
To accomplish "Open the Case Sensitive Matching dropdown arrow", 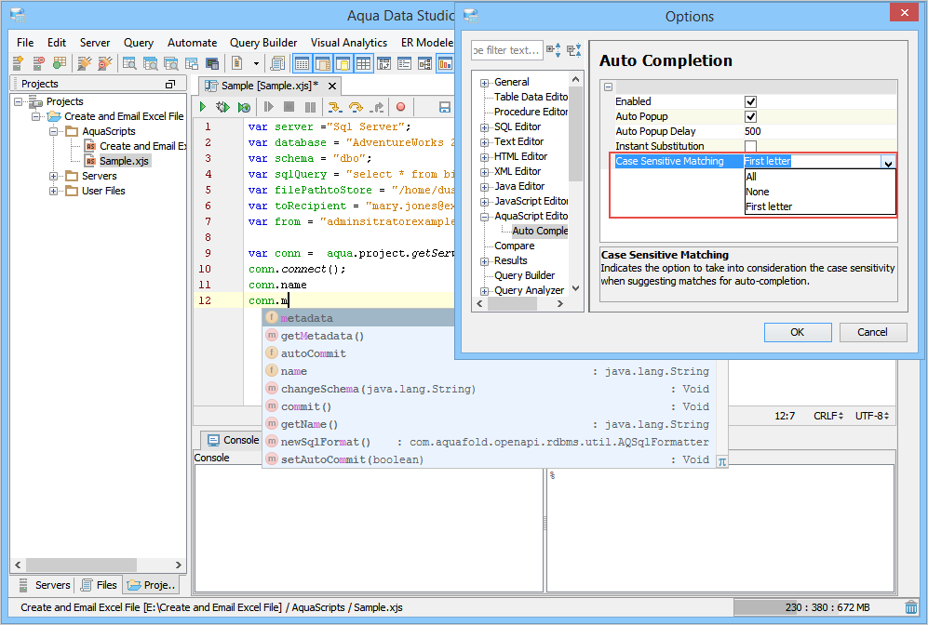I will (888, 162).
